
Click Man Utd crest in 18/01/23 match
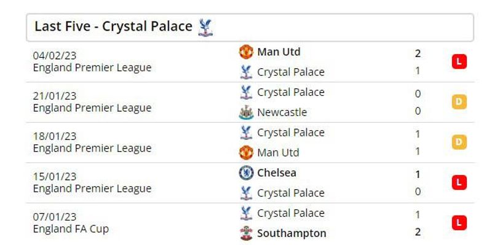pyautogui.click(x=246, y=152)
